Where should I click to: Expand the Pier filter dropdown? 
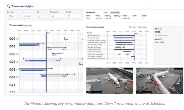[x=42, y=16]
